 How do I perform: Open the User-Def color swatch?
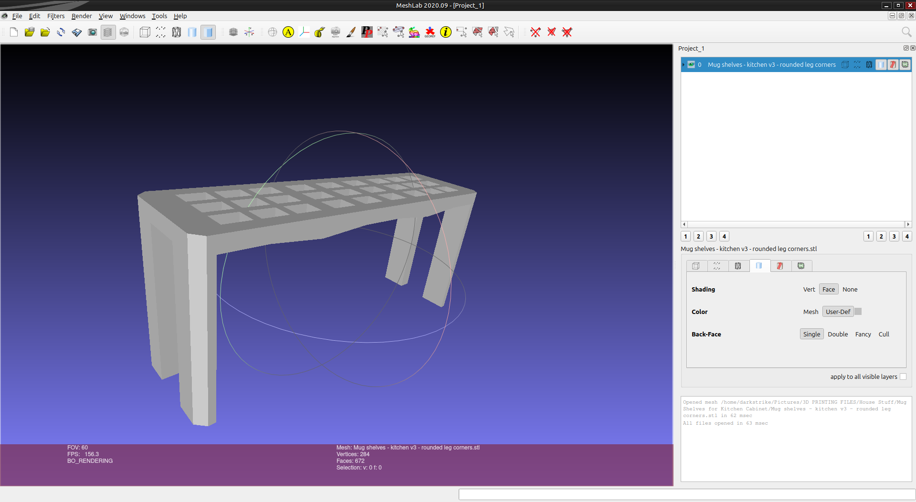[x=858, y=312]
